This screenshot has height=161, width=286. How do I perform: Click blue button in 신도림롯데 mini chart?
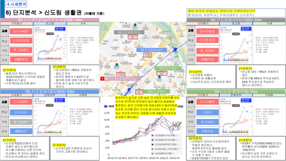pyautogui.click(x=246, y=100)
